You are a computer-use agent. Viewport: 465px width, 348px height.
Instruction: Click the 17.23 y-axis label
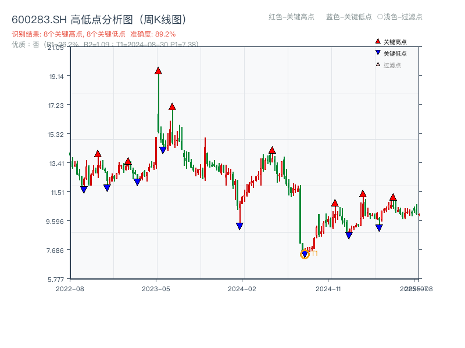pyautogui.click(x=56, y=106)
